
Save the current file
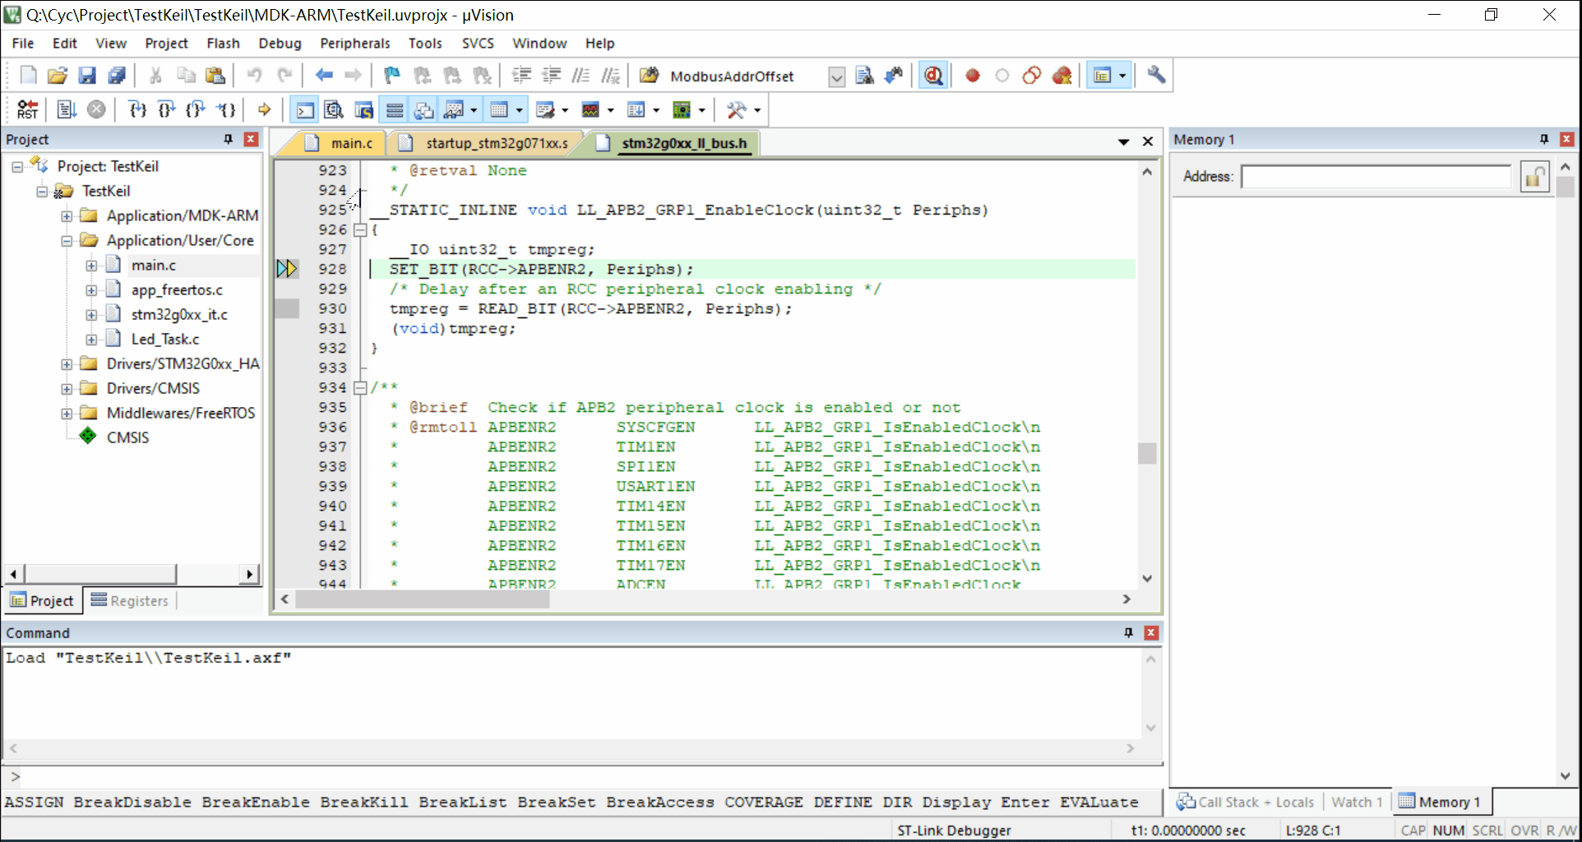pos(86,76)
